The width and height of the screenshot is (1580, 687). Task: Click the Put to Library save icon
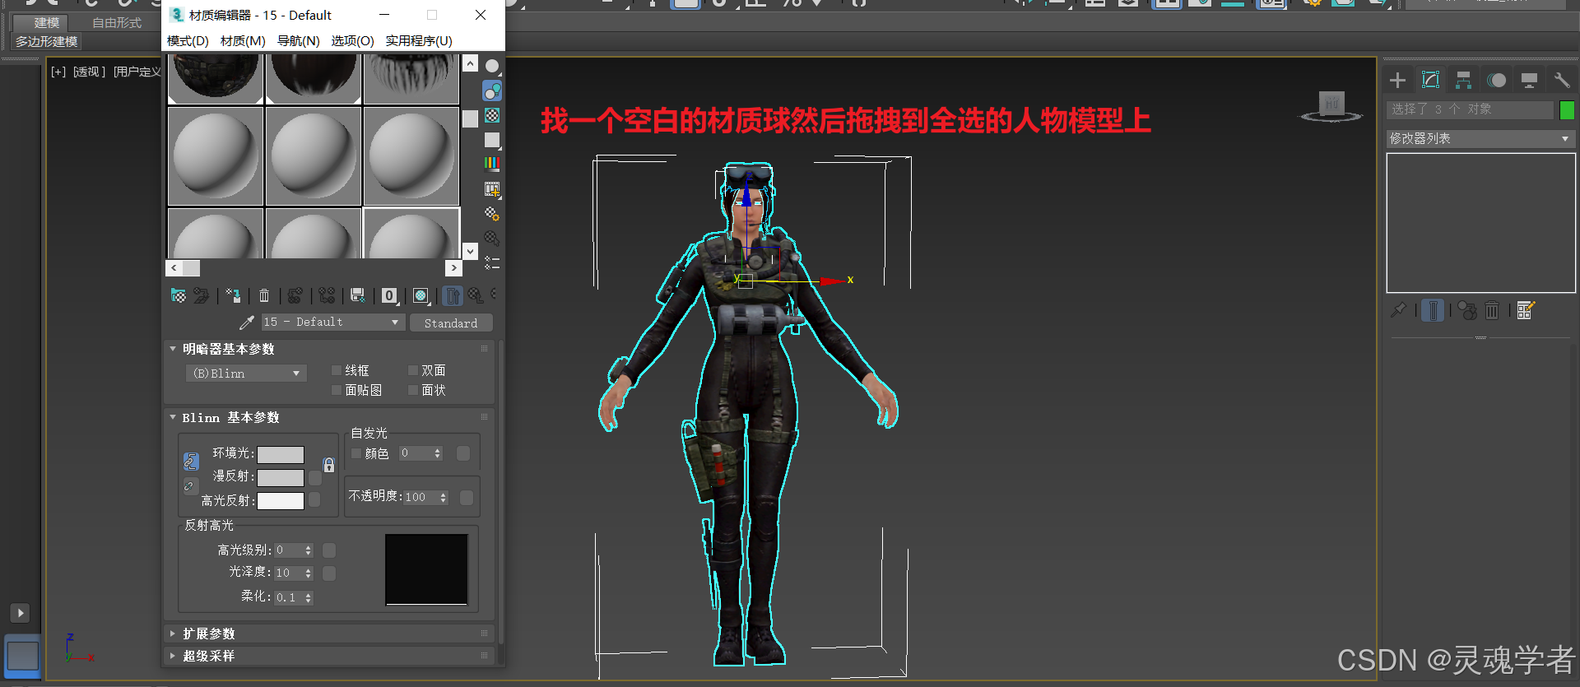tap(358, 295)
